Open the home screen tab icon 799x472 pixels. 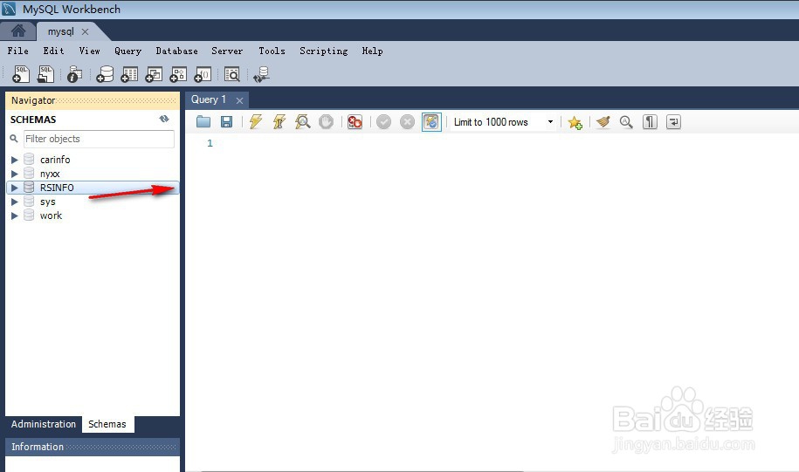coord(18,31)
